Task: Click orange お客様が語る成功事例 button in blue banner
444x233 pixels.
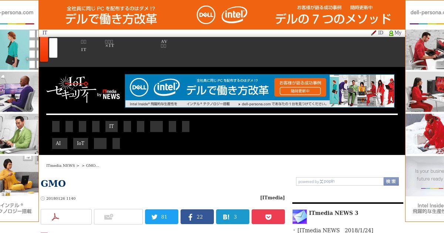Action: point(300,87)
